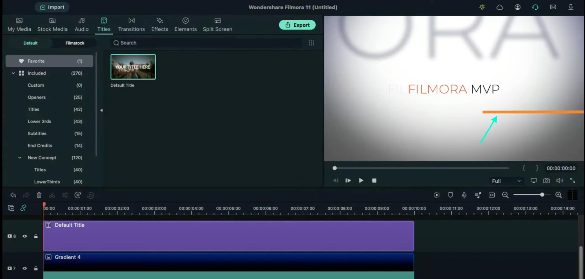Screen dimensions: 585x279
Task: Switch to the Audio tab
Action: pos(82,25)
